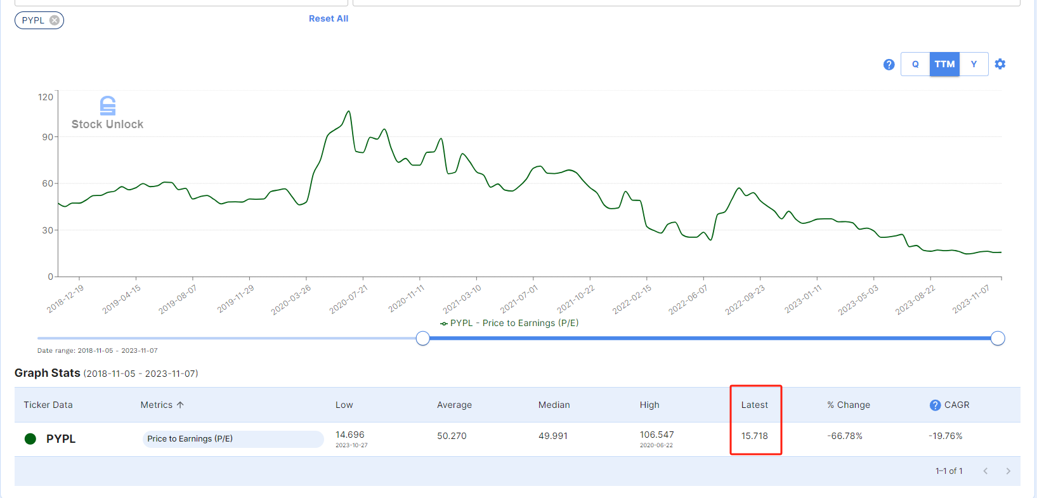The height and width of the screenshot is (498, 1037).
Task: Click the High value 106.547
Action: pos(656,435)
